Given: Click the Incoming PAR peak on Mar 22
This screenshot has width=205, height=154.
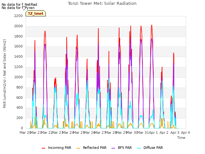Looking at the screenshot, I should tap(45, 31).
